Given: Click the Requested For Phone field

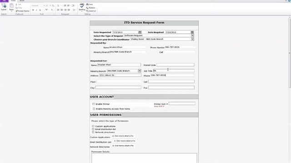Looking at the screenshot, I should click(x=172, y=75).
